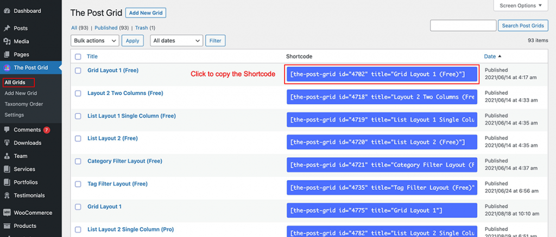This screenshot has width=556, height=237.
Task: Check List Layout 2 Single Column (Pro)
Action: (x=78, y=229)
